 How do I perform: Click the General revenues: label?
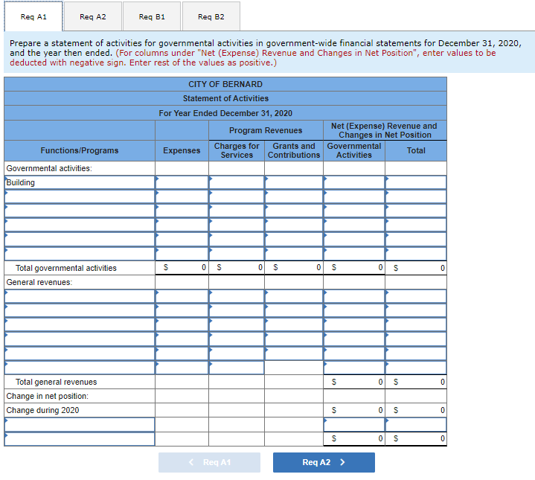coord(39,283)
